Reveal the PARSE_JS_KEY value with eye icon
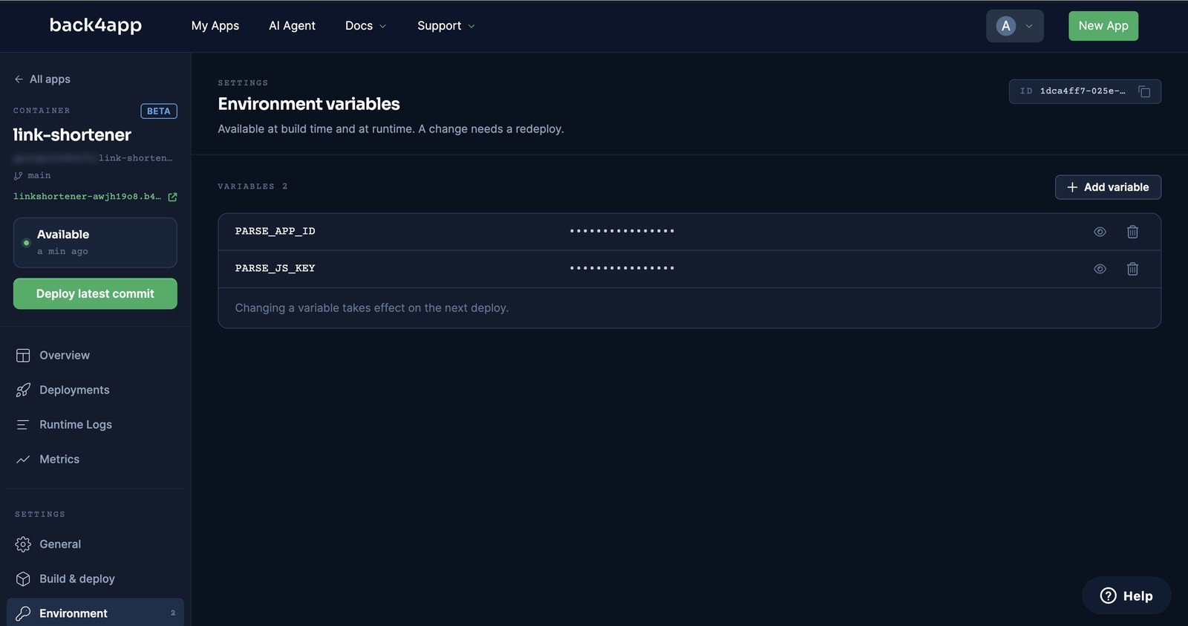The image size is (1188, 626). (1100, 269)
